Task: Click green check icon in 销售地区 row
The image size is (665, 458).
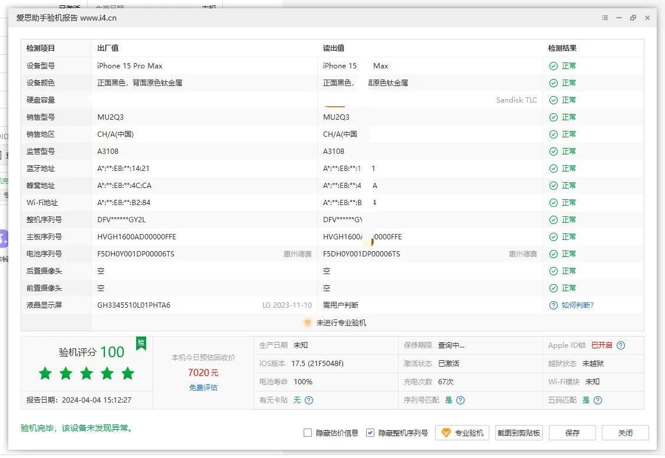Action: point(554,134)
